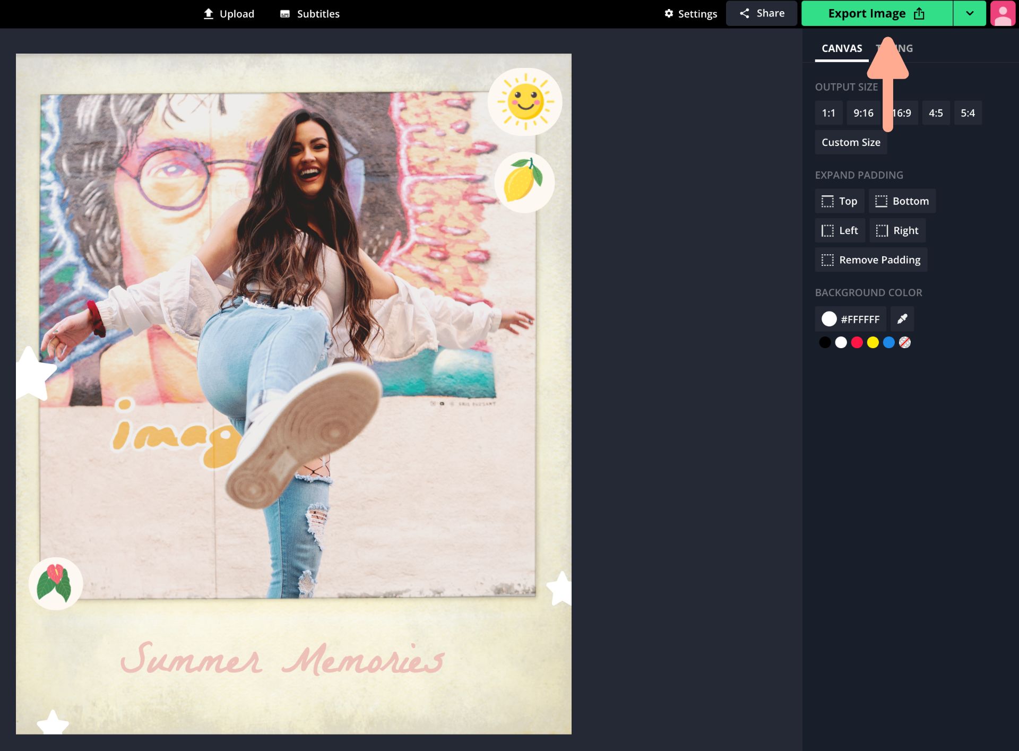Click the user profile avatar icon
The image size is (1019, 751).
point(1002,14)
